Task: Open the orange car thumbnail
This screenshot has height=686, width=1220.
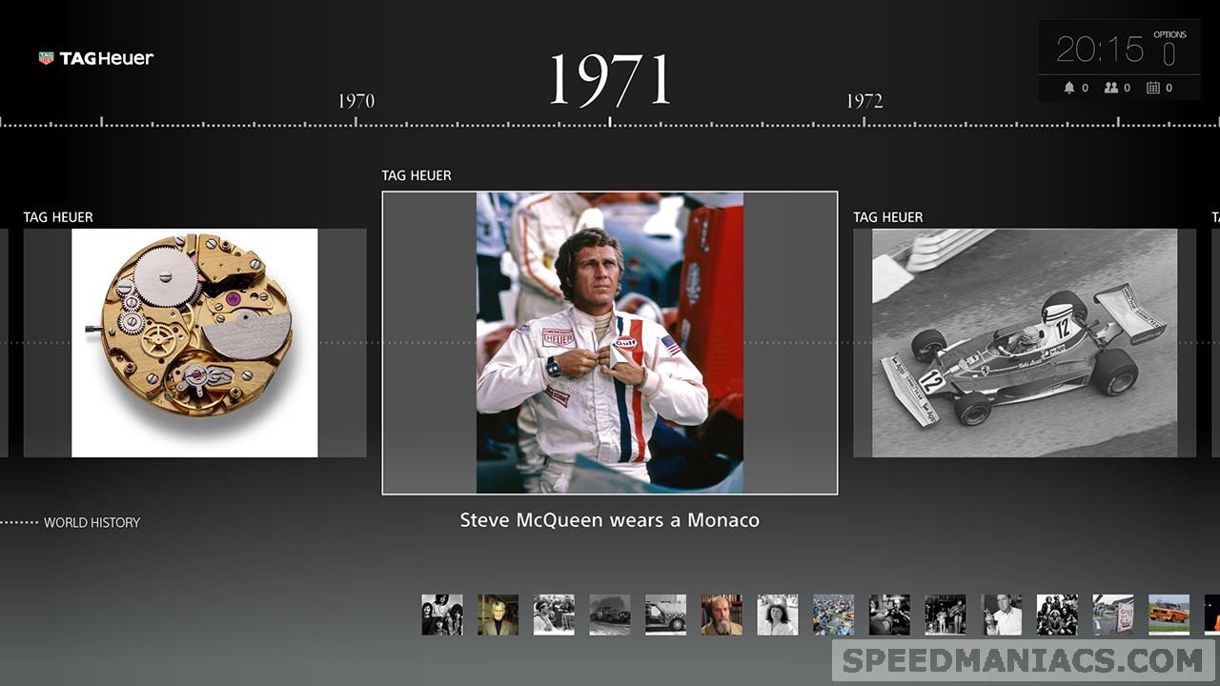Action: coord(1169,615)
